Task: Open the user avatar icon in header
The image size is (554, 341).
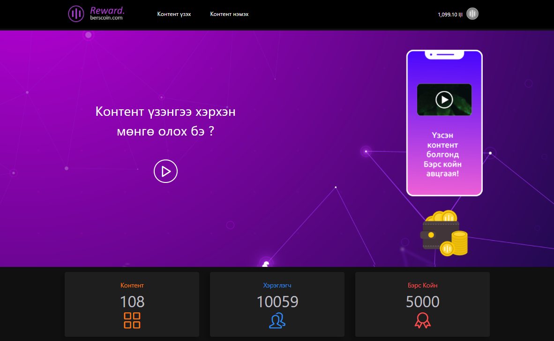Action: tap(472, 14)
